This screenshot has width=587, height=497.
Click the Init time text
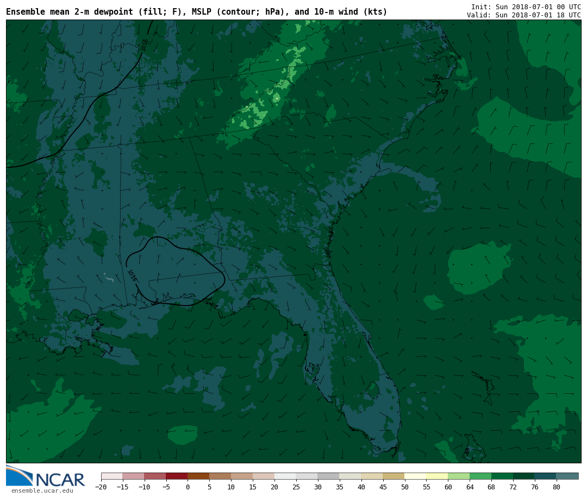click(526, 7)
